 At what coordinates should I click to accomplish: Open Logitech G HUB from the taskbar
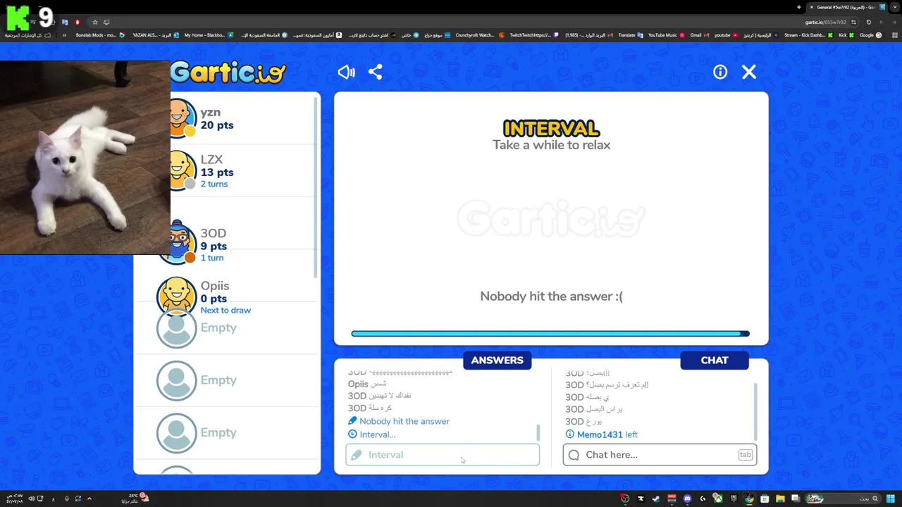pyautogui.click(x=703, y=499)
